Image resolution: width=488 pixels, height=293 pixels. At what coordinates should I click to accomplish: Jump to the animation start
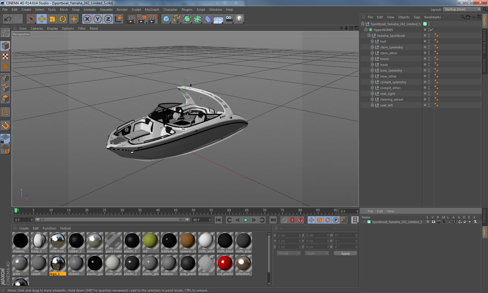coord(218,220)
